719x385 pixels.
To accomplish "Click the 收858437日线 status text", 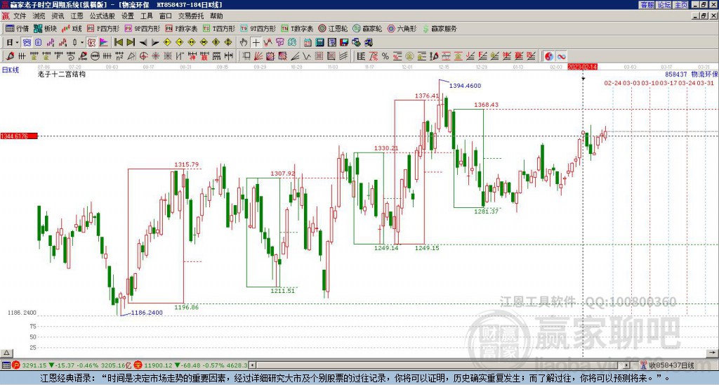I will [x=671, y=366].
